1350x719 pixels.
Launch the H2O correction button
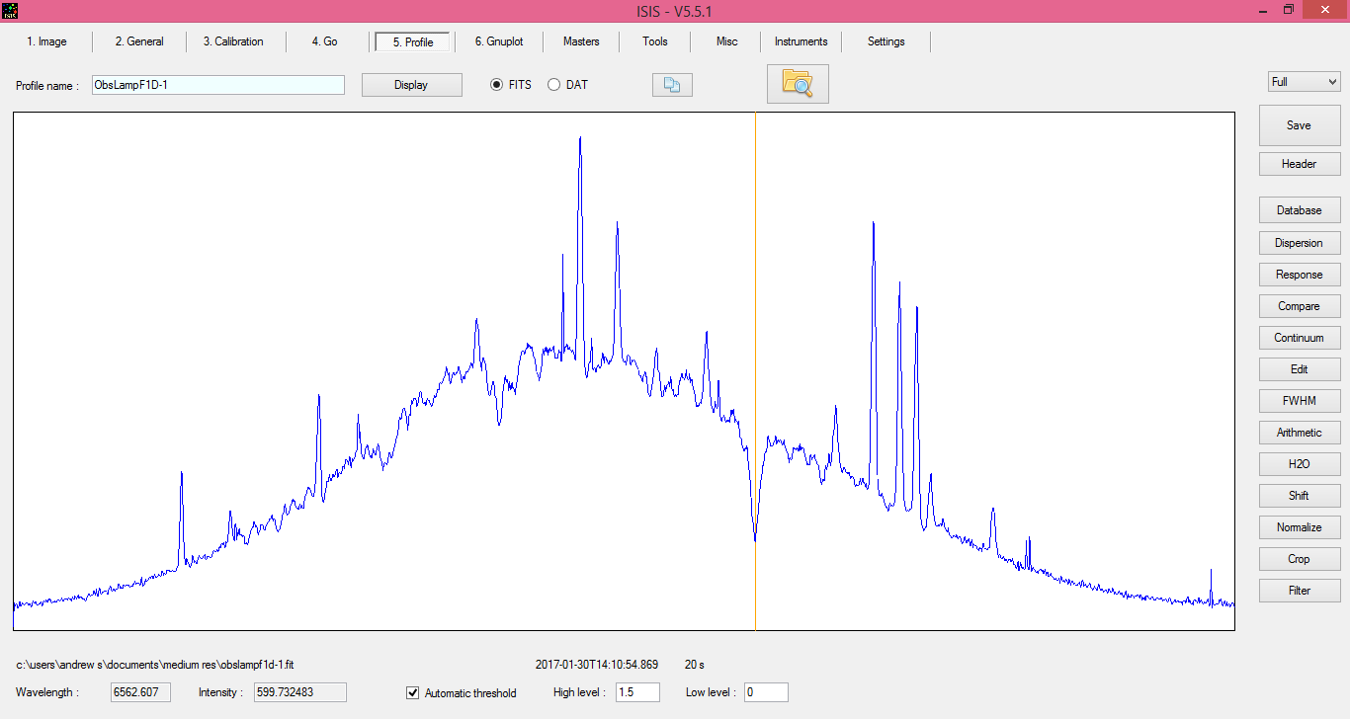click(x=1299, y=464)
